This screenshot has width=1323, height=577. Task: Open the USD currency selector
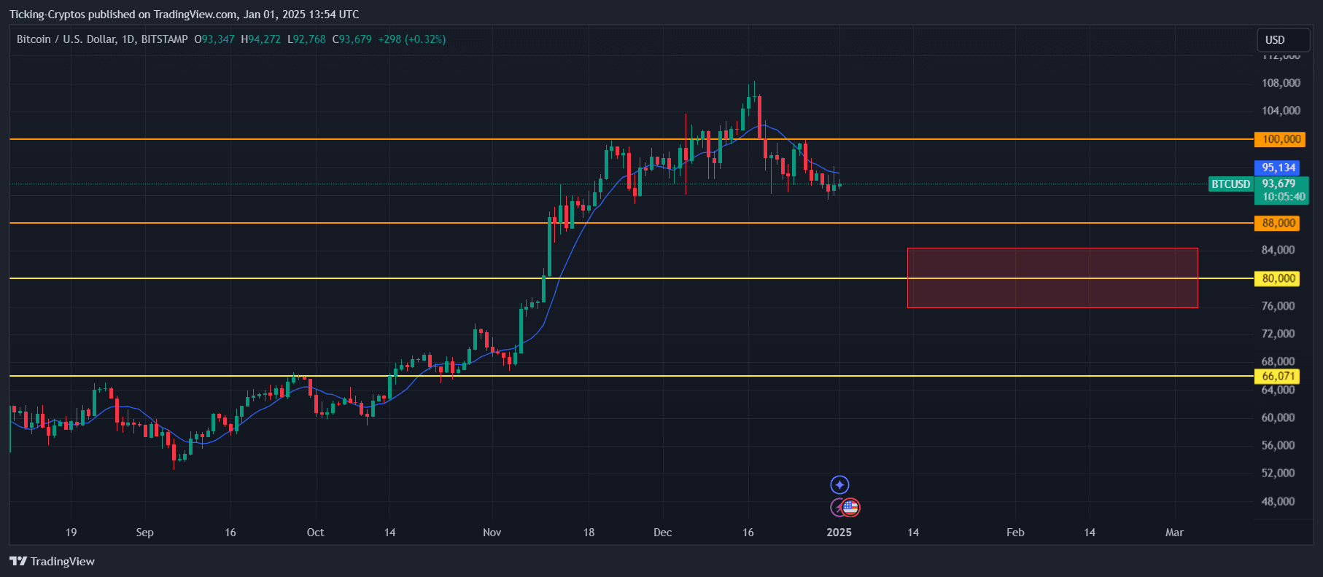1284,40
